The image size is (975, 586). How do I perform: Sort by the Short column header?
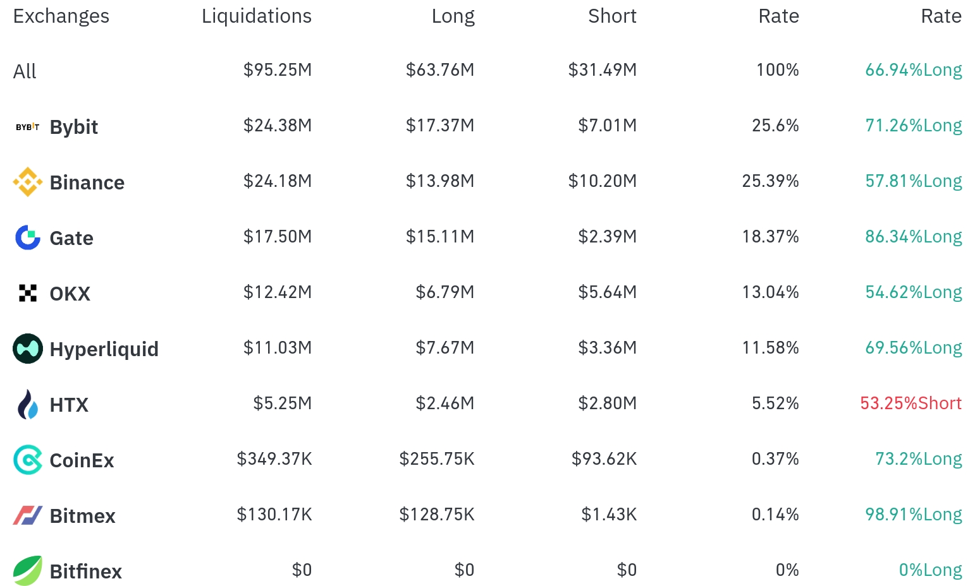[x=612, y=16]
